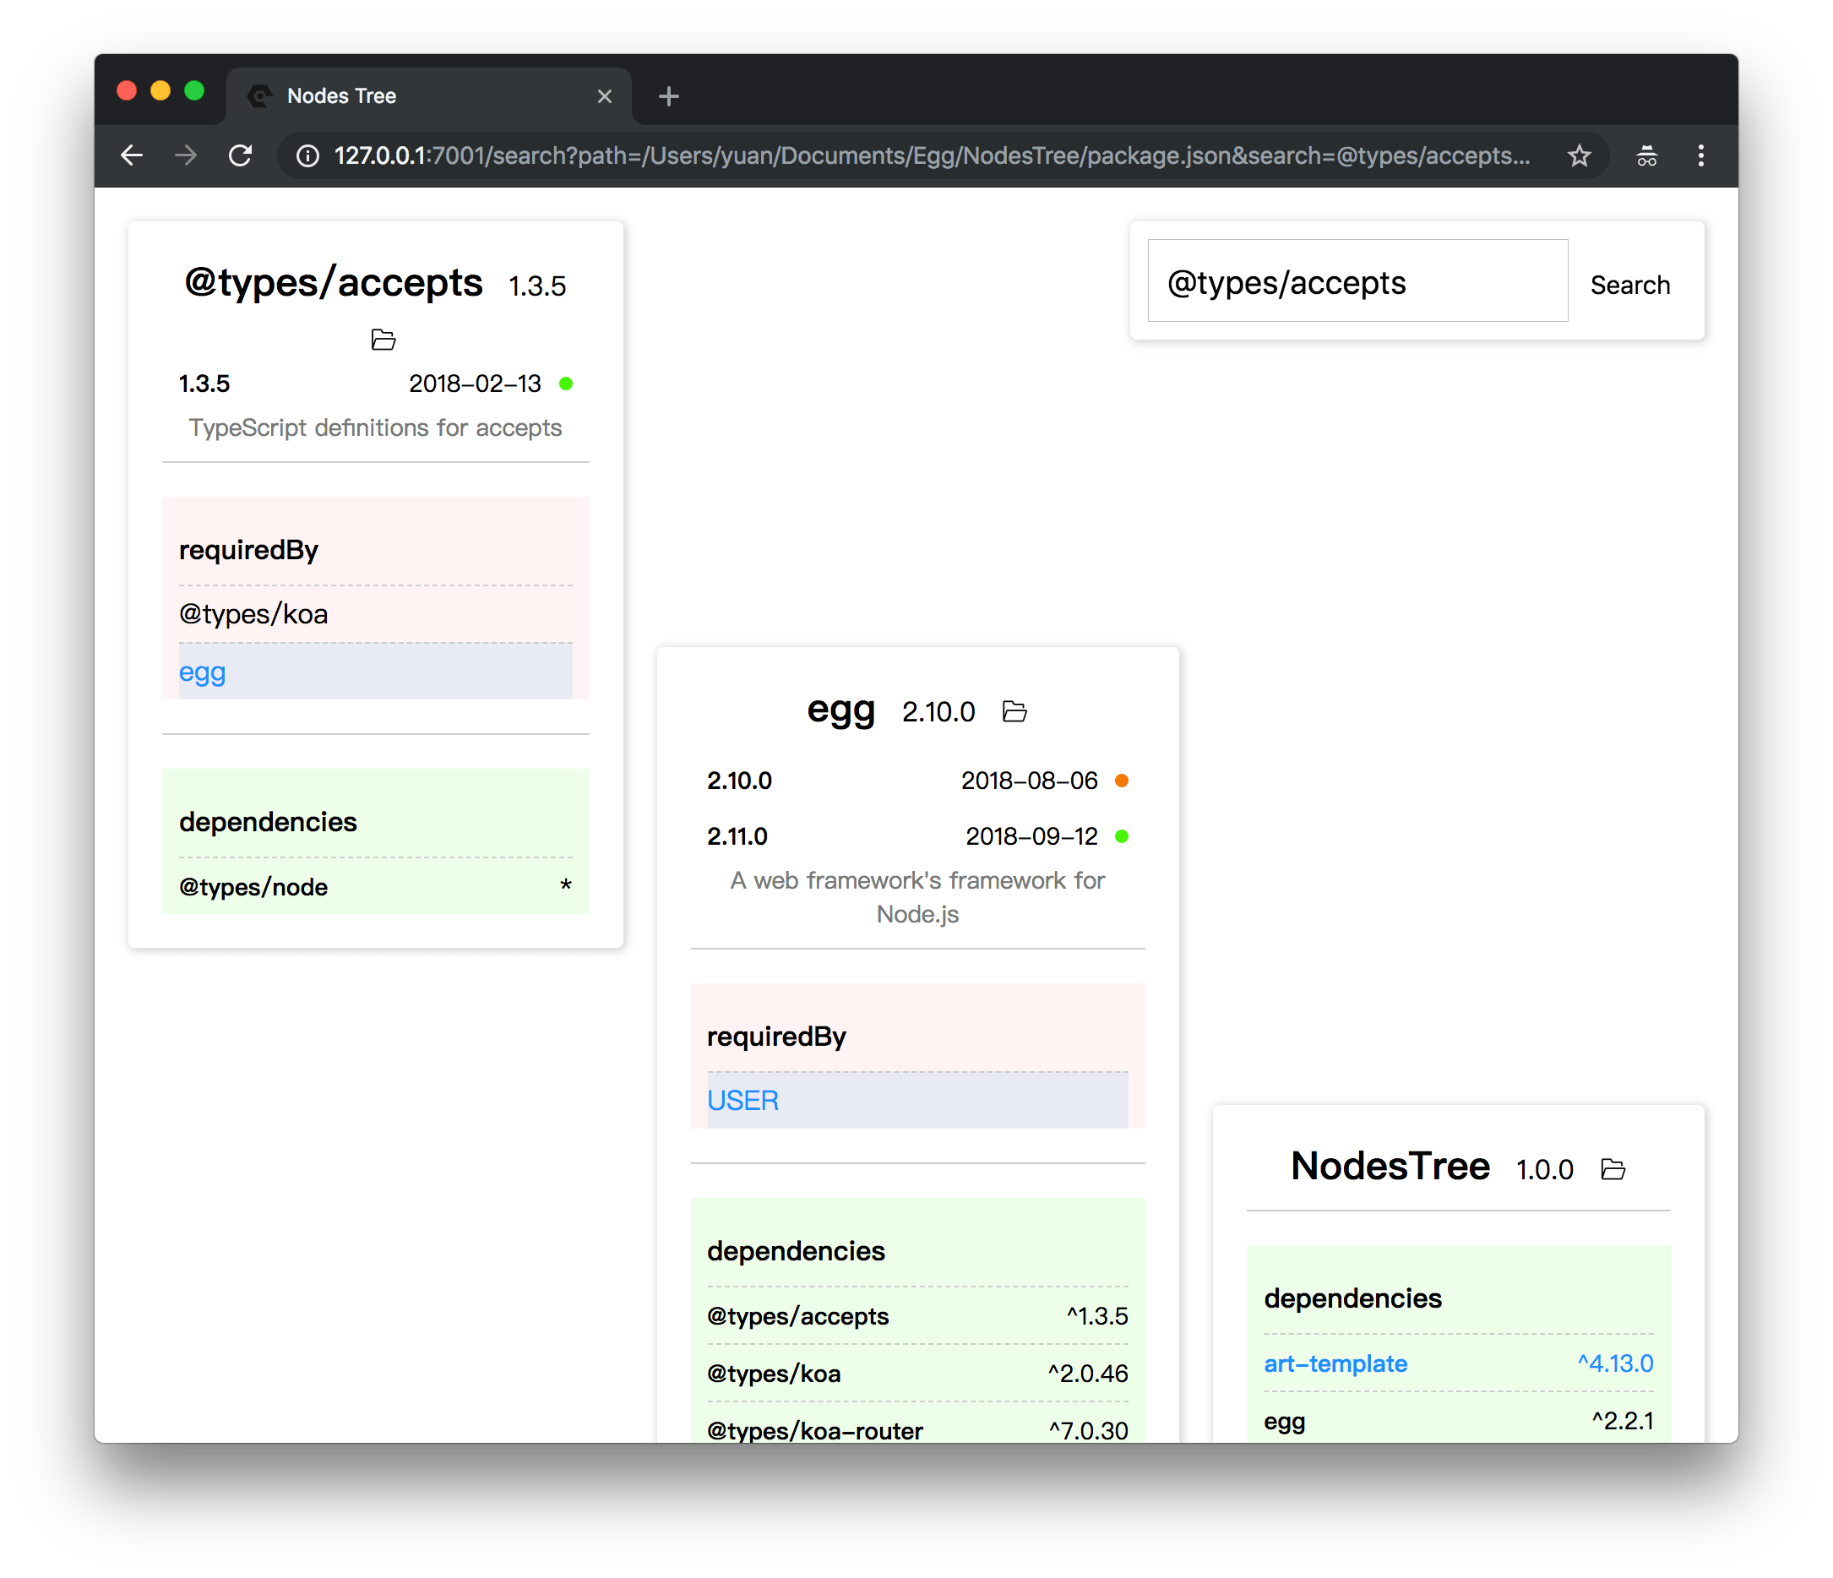Image resolution: width=1833 pixels, height=1578 pixels.
Task: Bookmark this page with star icon
Action: point(1579,155)
